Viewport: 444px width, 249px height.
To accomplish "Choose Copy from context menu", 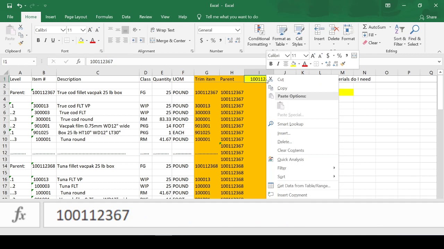I will coord(302,88).
